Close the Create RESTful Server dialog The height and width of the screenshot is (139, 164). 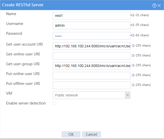pos(159,6)
